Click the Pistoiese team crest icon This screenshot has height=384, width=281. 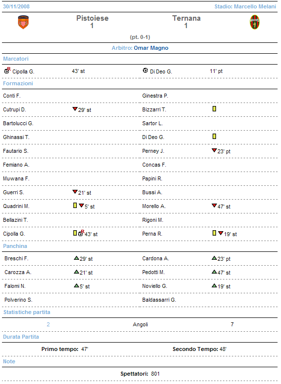click(x=23, y=22)
